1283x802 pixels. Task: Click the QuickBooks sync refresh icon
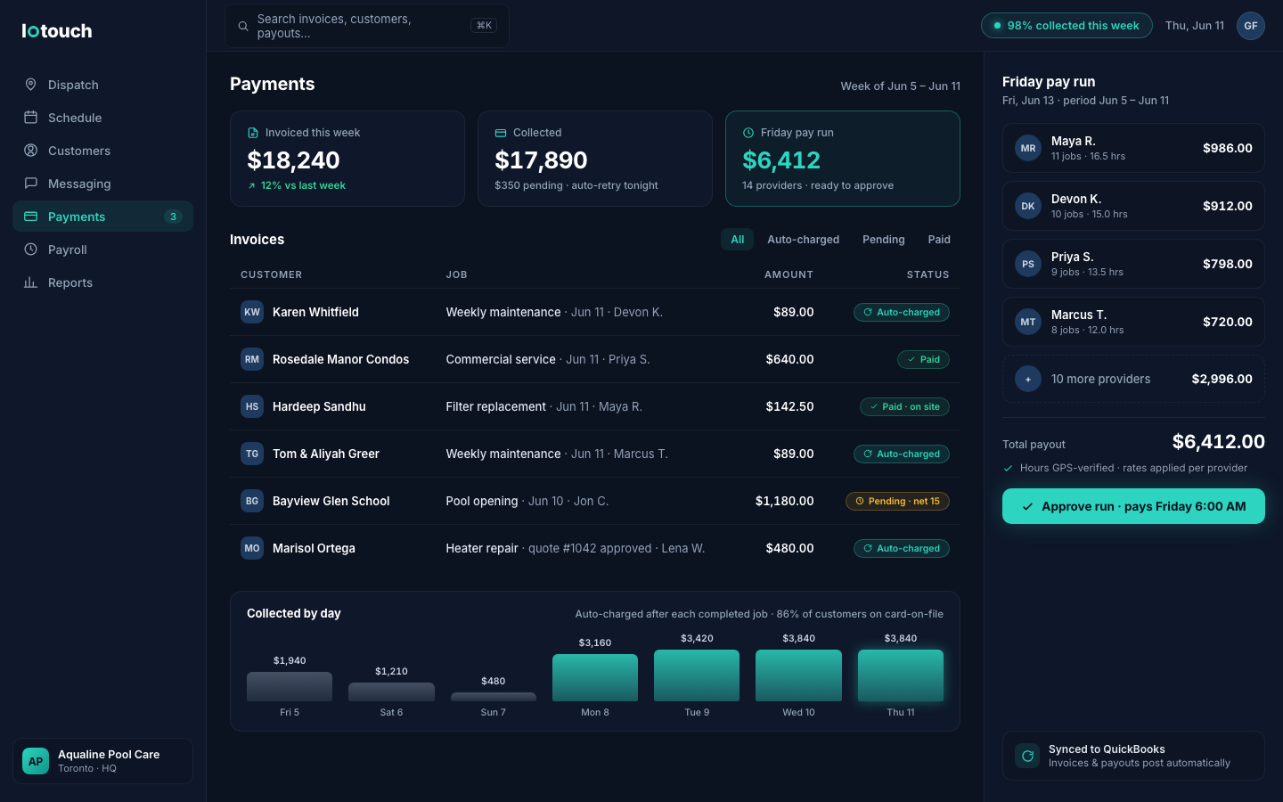click(x=1027, y=756)
